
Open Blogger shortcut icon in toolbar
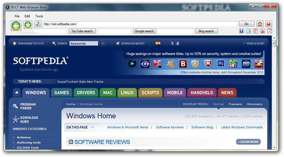[269, 31]
